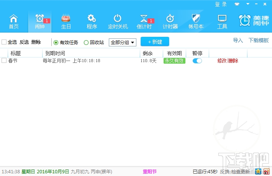
Task: Close the alarm clock window
Action: point(265,4)
